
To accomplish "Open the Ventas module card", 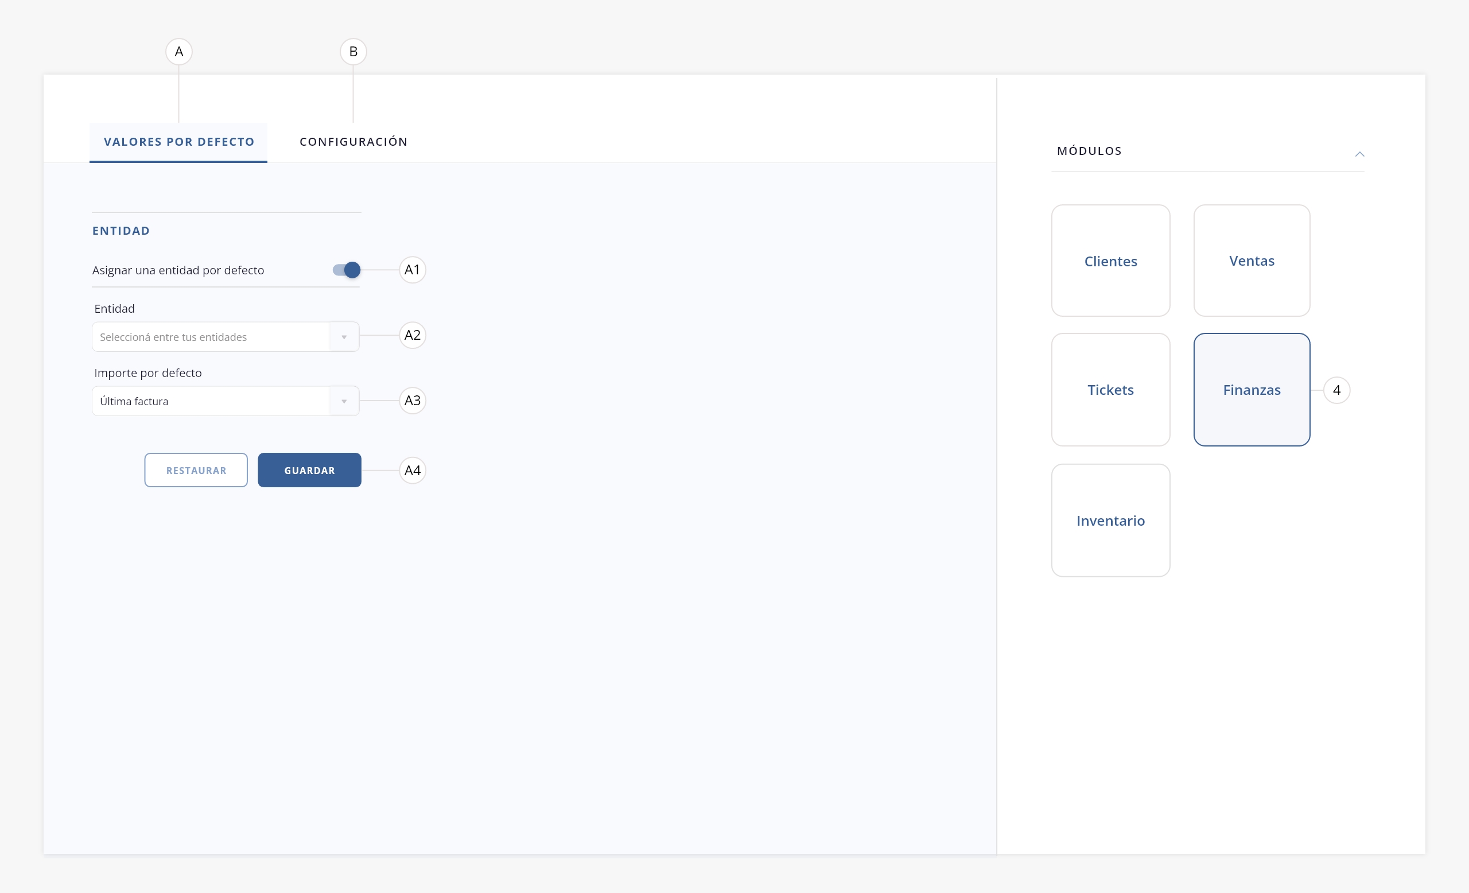I will click(1252, 261).
